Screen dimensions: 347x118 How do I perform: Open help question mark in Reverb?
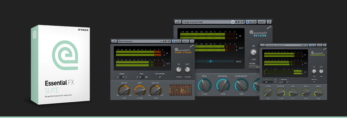click(269, 22)
